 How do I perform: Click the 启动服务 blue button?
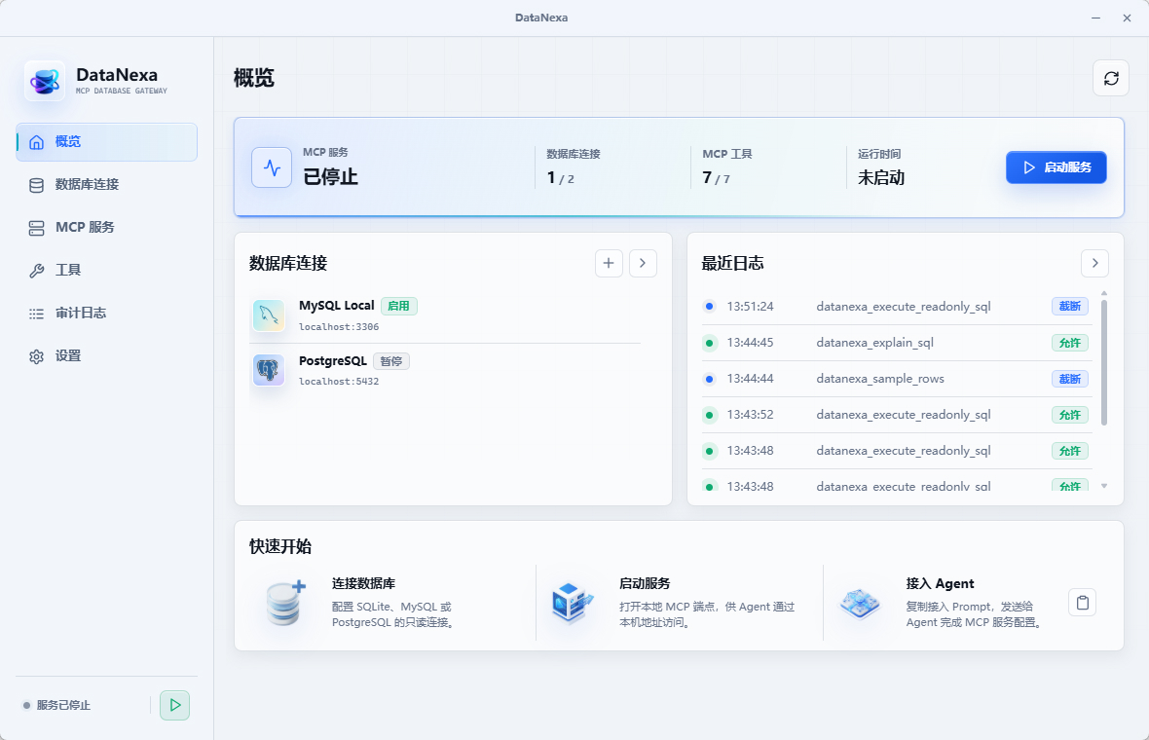pyautogui.click(x=1056, y=167)
